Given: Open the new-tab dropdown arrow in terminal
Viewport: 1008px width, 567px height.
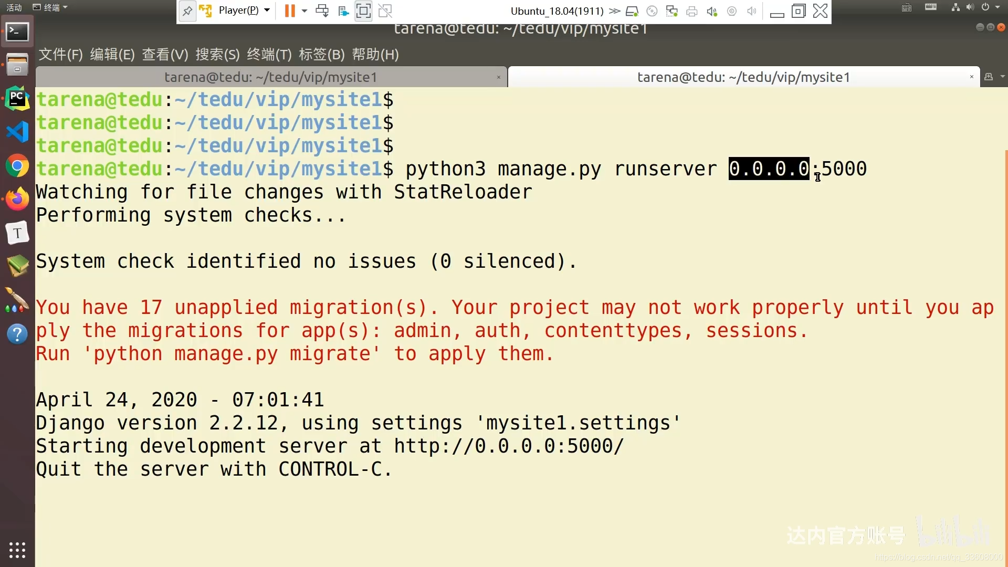Looking at the screenshot, I should coord(1003,77).
